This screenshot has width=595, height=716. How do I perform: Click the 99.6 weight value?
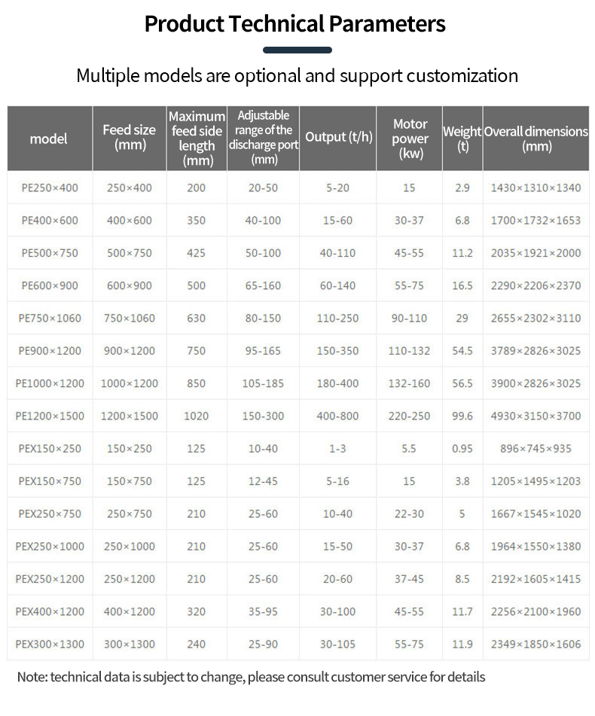click(x=462, y=416)
